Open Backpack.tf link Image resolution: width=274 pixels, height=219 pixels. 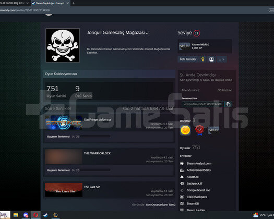pyautogui.click(x=194, y=184)
